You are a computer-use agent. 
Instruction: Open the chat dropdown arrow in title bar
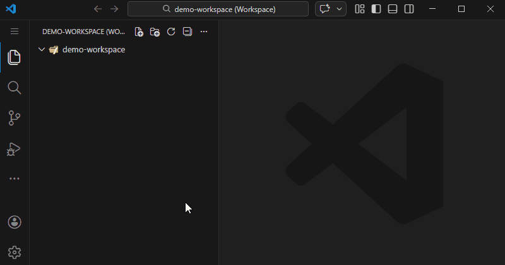[x=339, y=9]
